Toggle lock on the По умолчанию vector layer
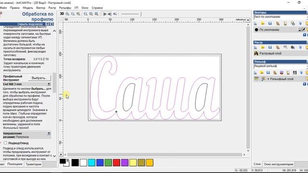The height and width of the screenshot is (173, 308). click(299, 30)
